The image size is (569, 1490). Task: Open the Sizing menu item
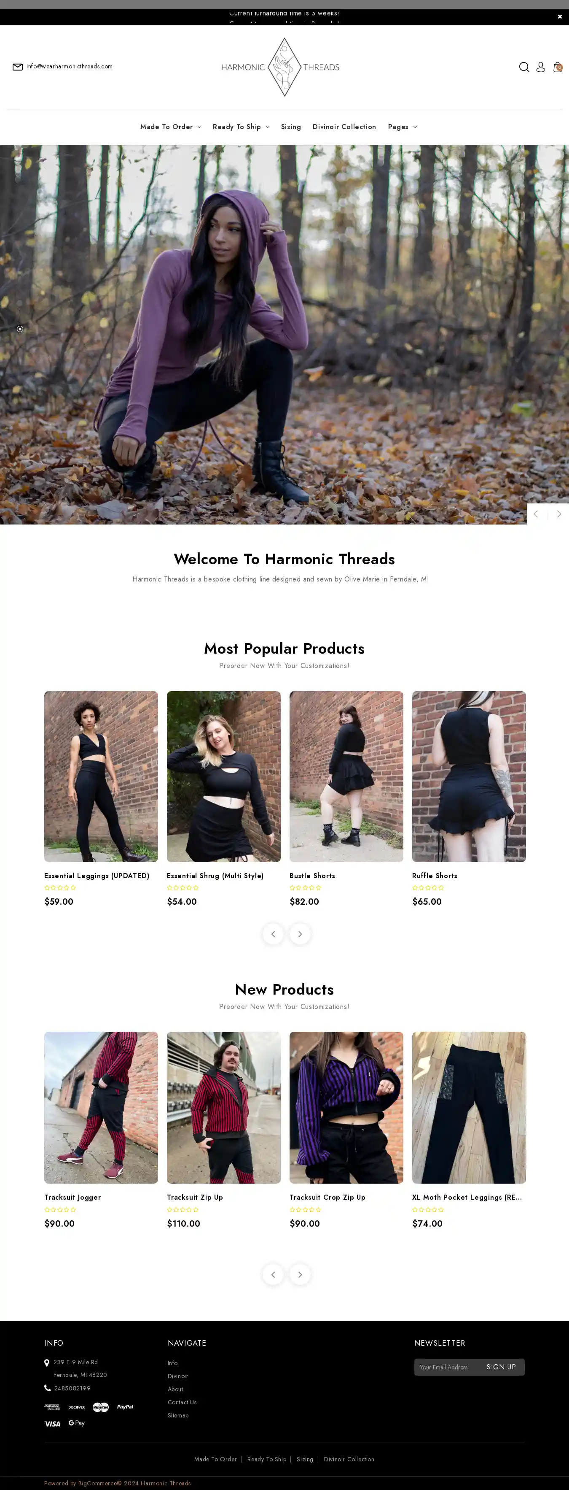(x=290, y=127)
